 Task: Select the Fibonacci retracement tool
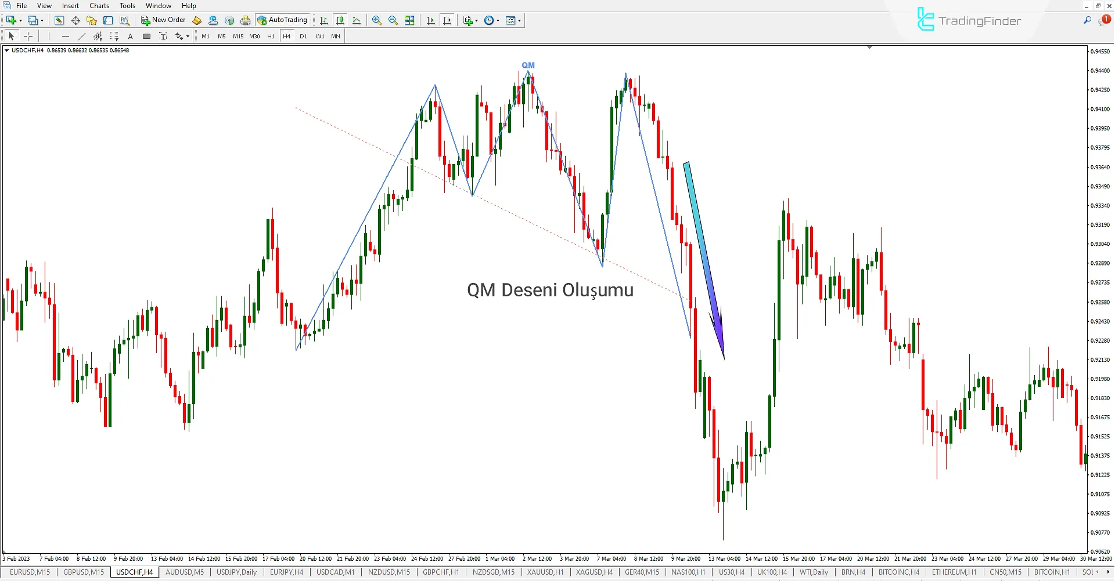[x=114, y=36]
